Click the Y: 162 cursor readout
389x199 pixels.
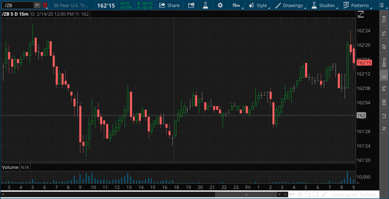(x=82, y=14)
